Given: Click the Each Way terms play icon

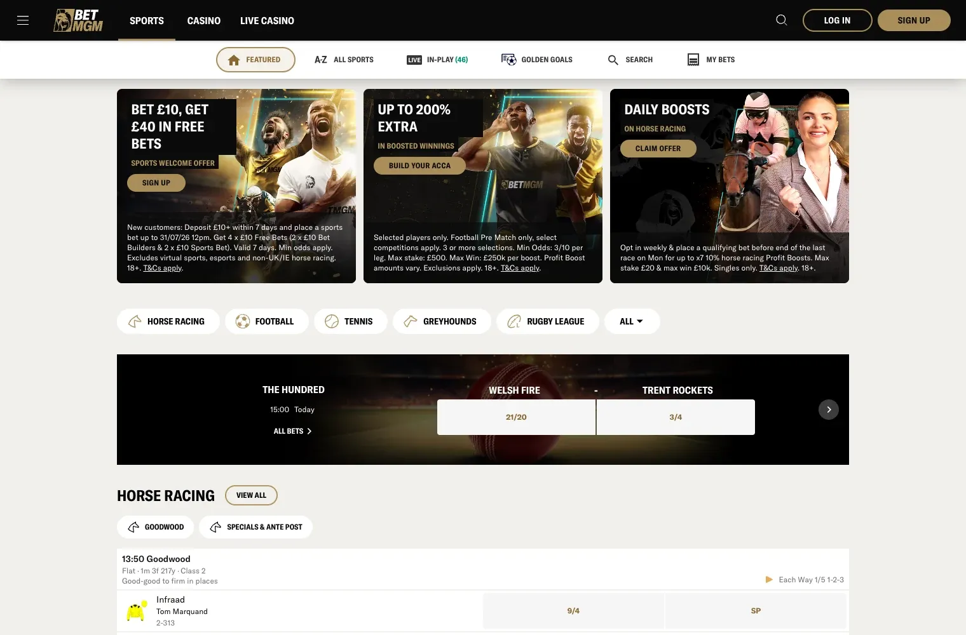Looking at the screenshot, I should point(769,580).
